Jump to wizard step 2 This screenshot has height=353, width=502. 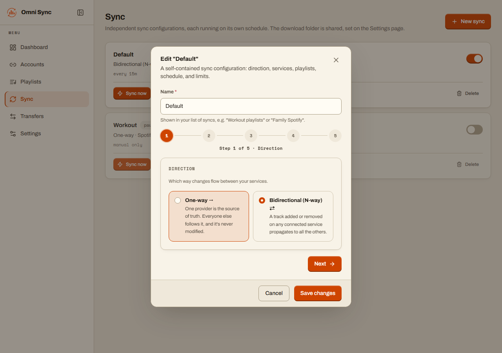(x=209, y=136)
